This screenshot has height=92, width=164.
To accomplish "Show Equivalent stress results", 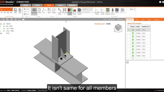I will (x=97, y=11).
